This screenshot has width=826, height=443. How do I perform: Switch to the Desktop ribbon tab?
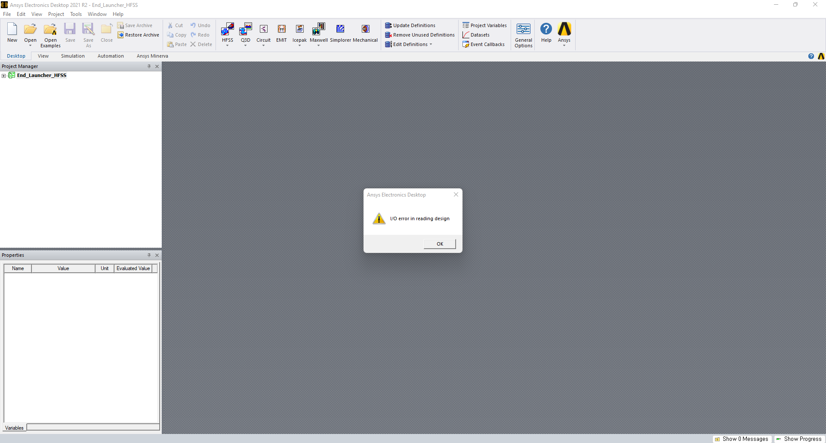coord(16,56)
